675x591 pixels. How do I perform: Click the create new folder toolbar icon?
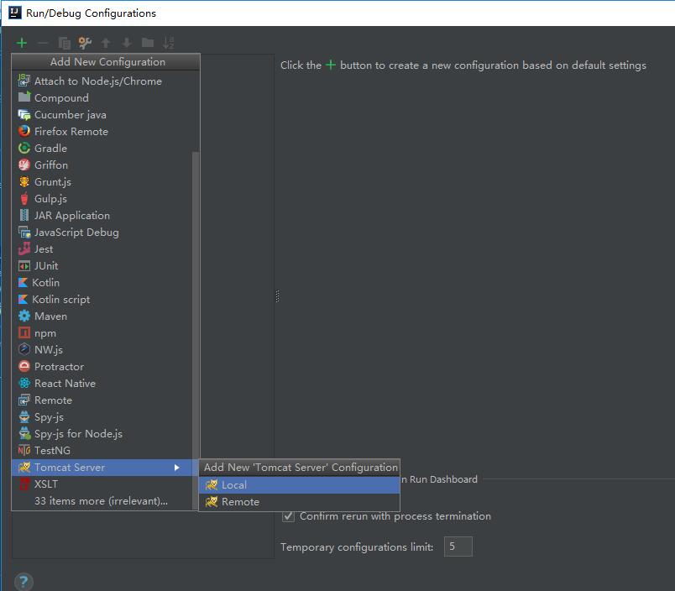(x=148, y=43)
